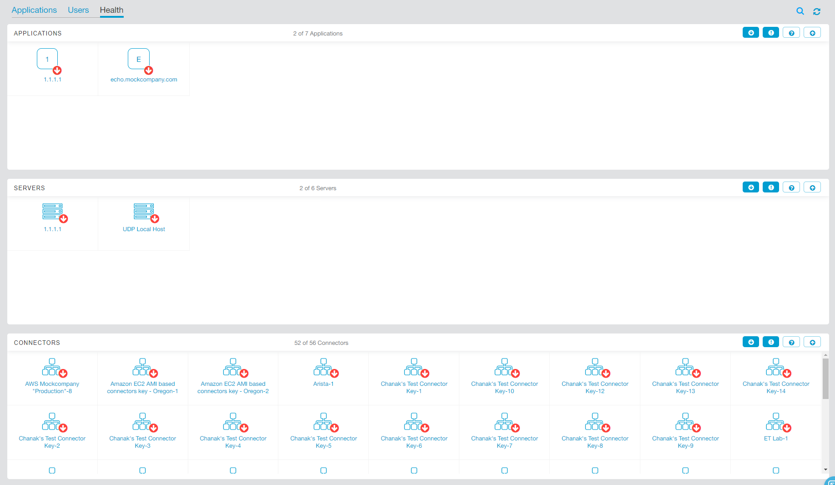Check the checkbox under AWS Mockcompany Production-8

coord(52,470)
